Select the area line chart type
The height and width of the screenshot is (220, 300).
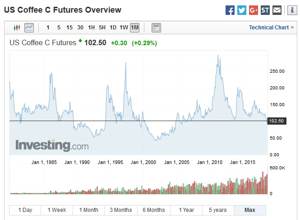pyautogui.click(x=29, y=28)
